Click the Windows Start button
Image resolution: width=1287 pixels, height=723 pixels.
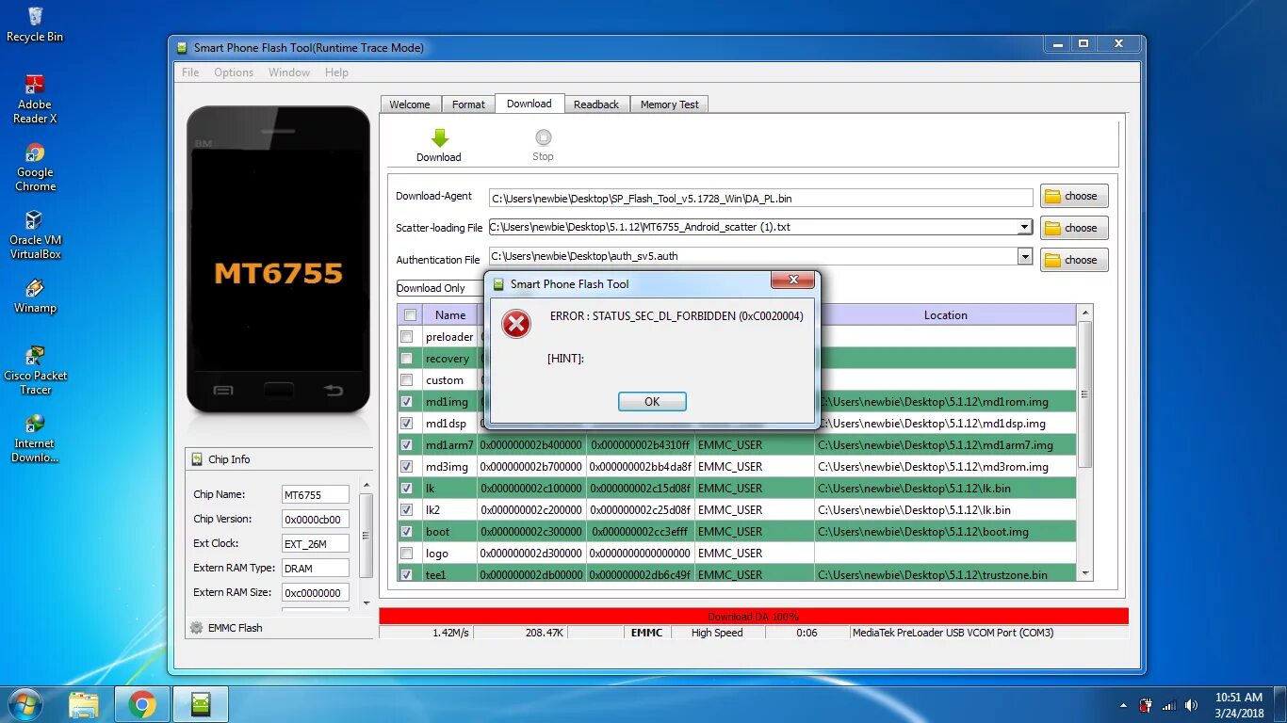(x=24, y=704)
